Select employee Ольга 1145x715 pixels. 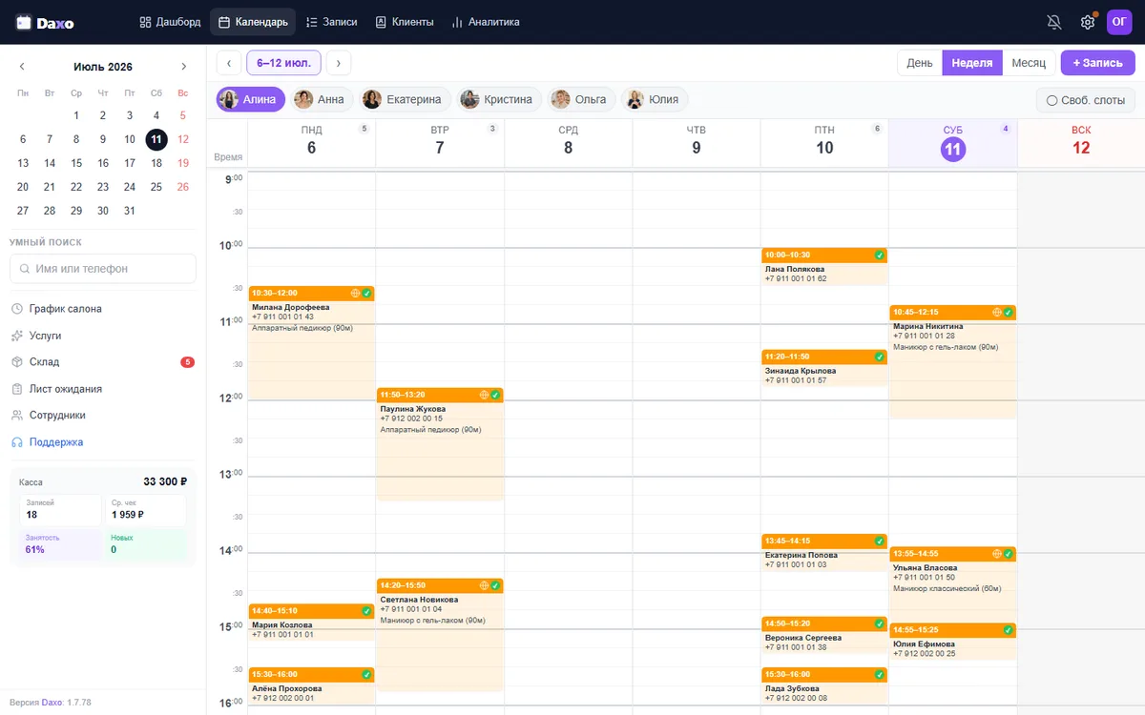pyautogui.click(x=582, y=99)
